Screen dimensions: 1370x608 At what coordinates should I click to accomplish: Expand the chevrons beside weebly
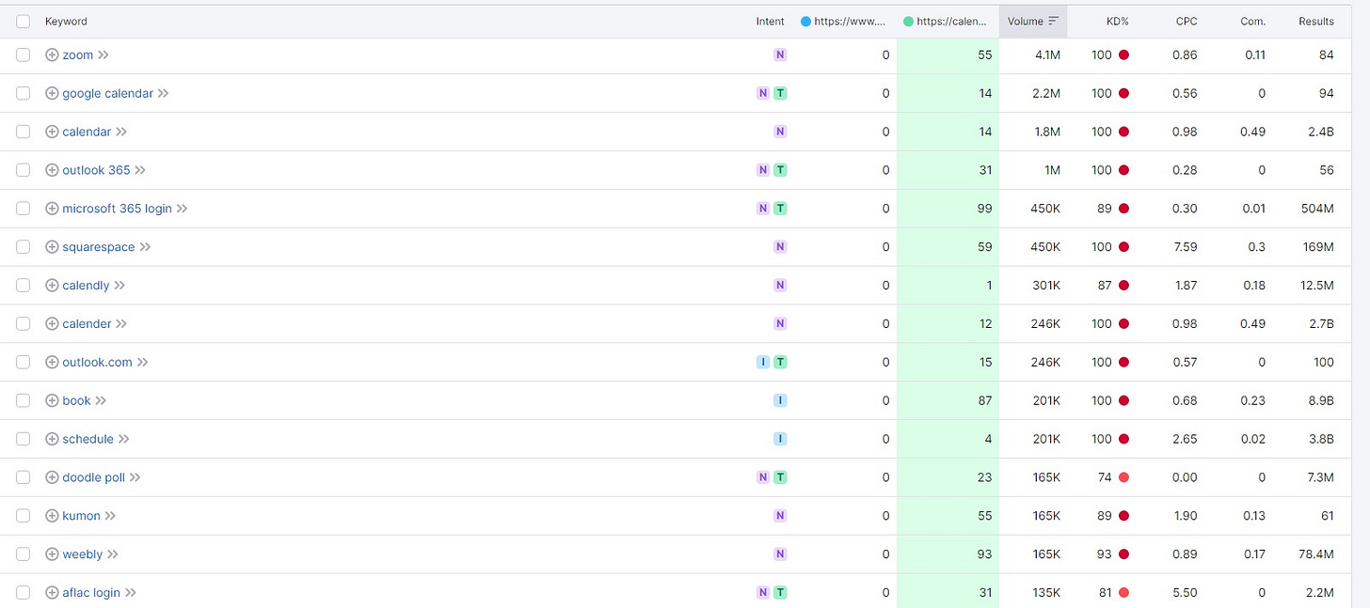pyautogui.click(x=113, y=554)
